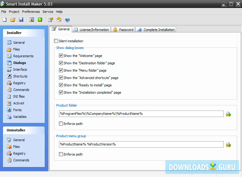Open the INI files section
The height and width of the screenshot is (177, 242).
[x=16, y=96]
